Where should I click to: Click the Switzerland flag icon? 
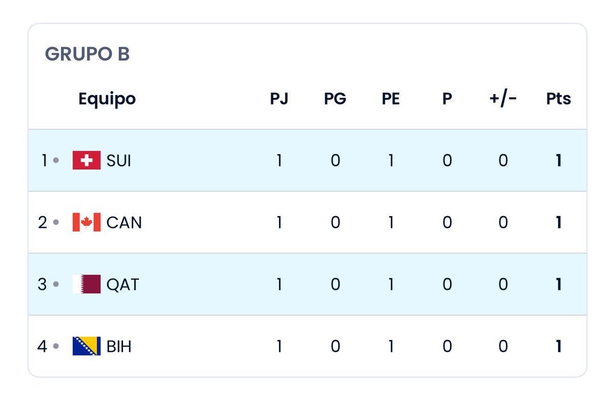point(87,161)
